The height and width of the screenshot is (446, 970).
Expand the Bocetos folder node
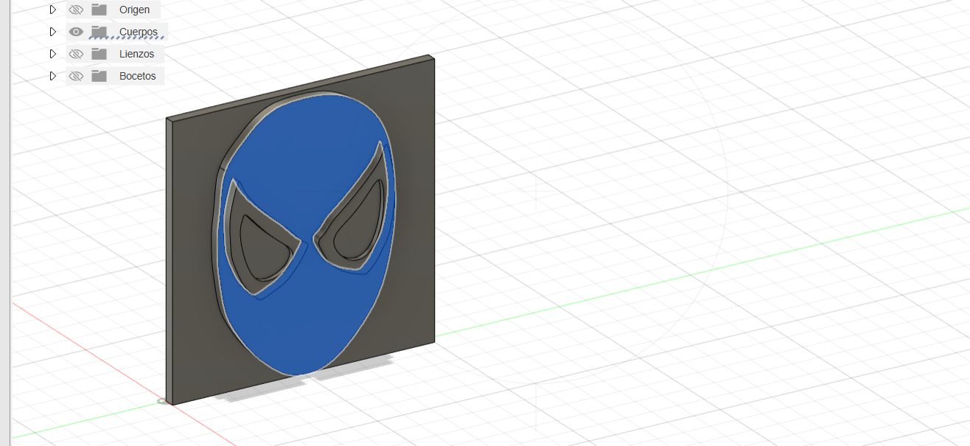coord(52,76)
